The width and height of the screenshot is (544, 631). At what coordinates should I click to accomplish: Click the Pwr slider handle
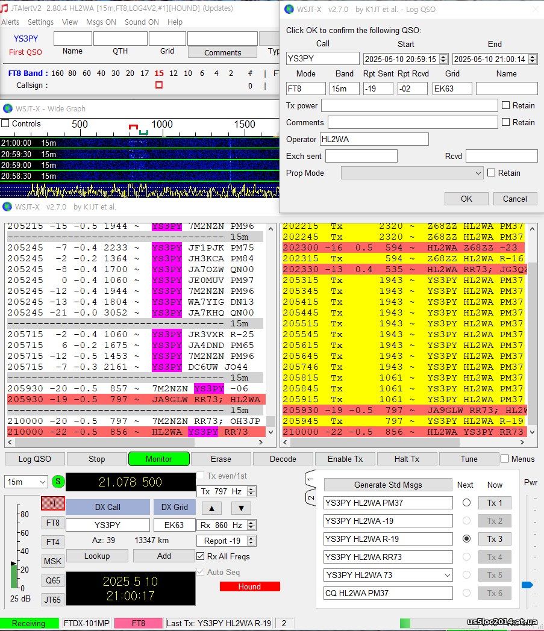tap(527, 585)
